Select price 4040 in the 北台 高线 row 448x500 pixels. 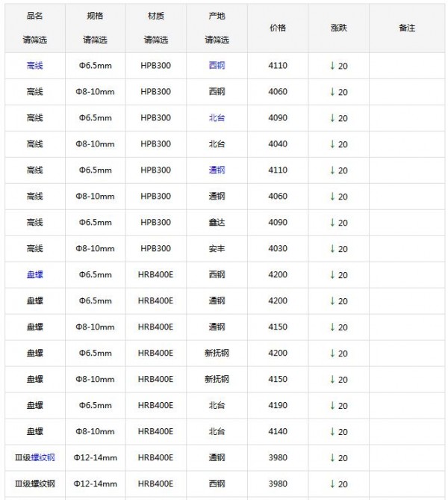click(278, 144)
